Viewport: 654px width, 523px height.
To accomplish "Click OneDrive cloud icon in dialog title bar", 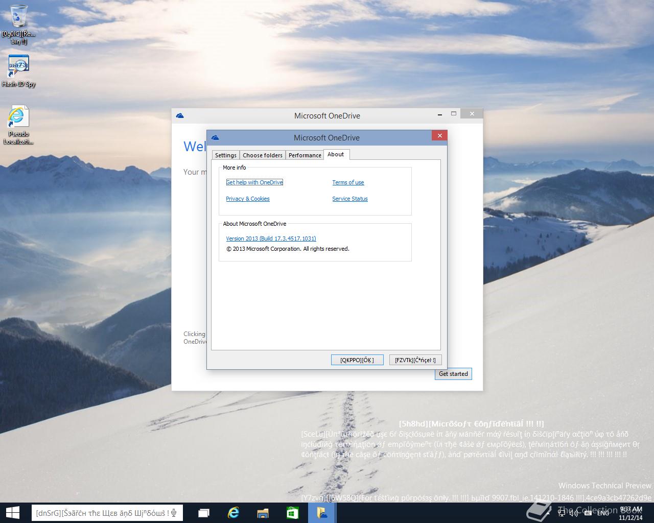I will click(x=215, y=137).
